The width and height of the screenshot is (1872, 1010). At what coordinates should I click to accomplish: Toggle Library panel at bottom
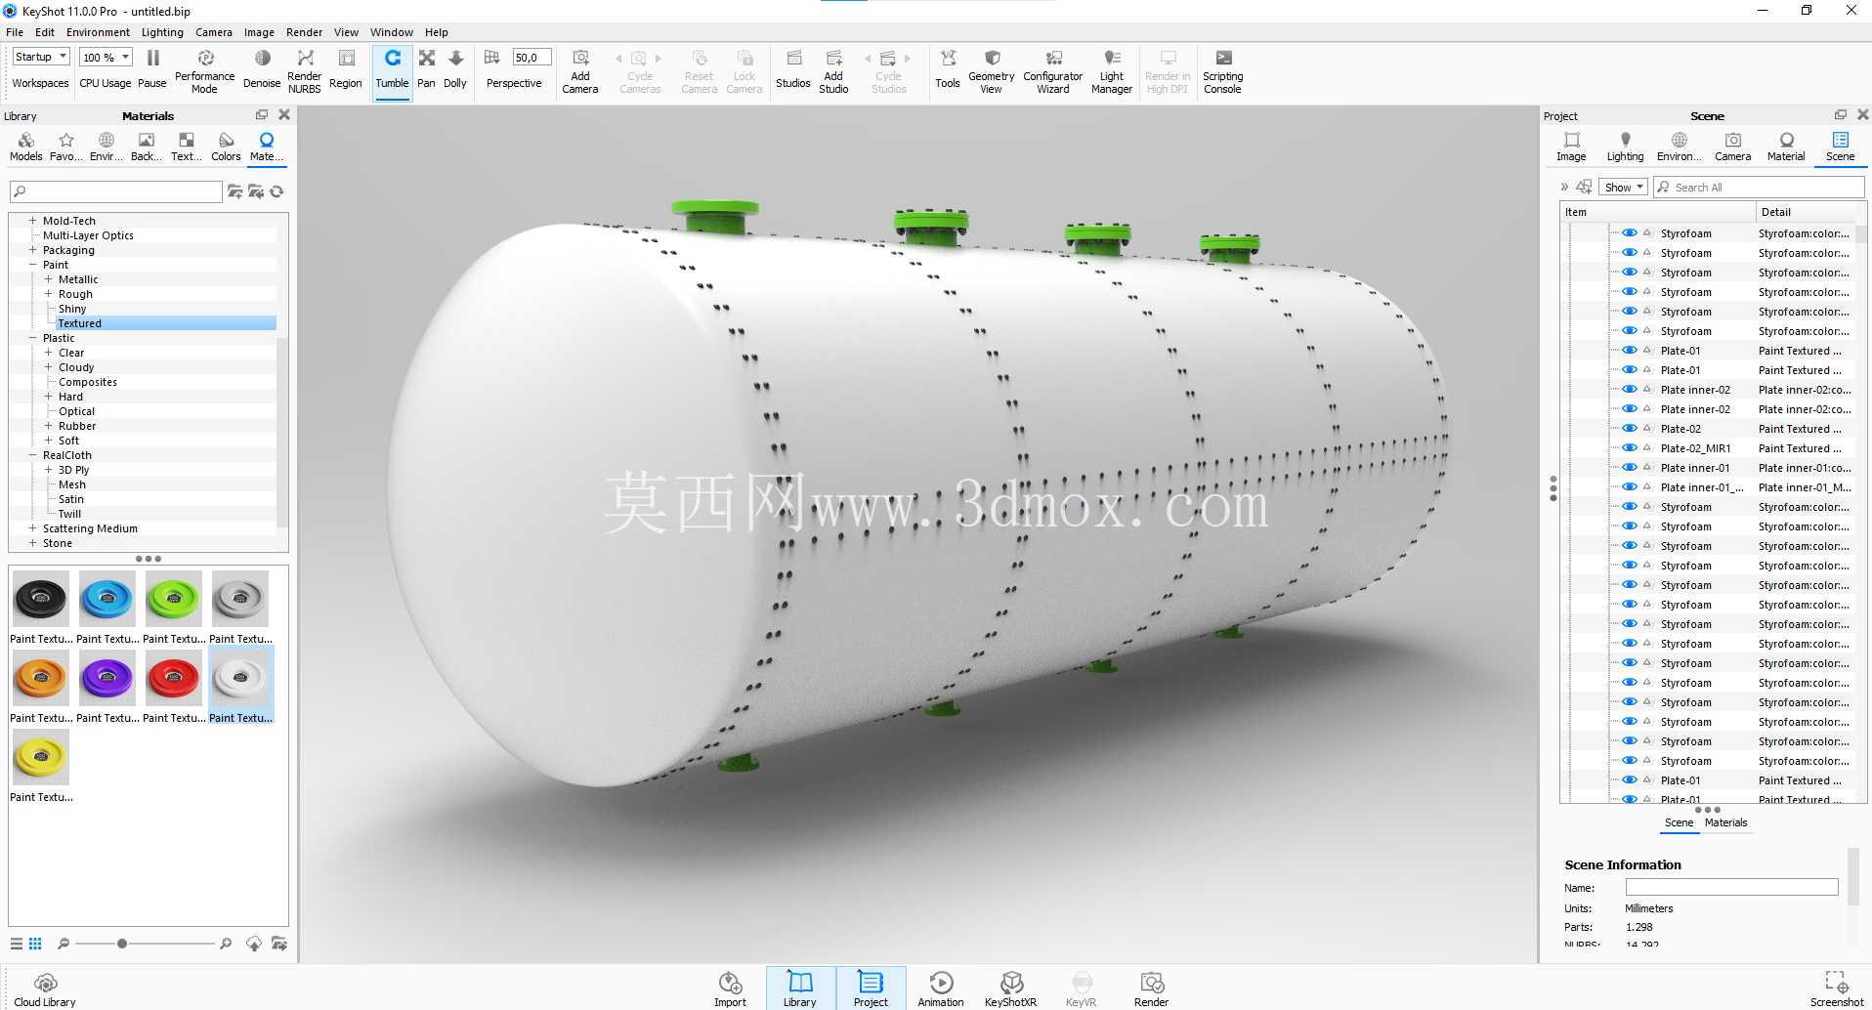(800, 989)
